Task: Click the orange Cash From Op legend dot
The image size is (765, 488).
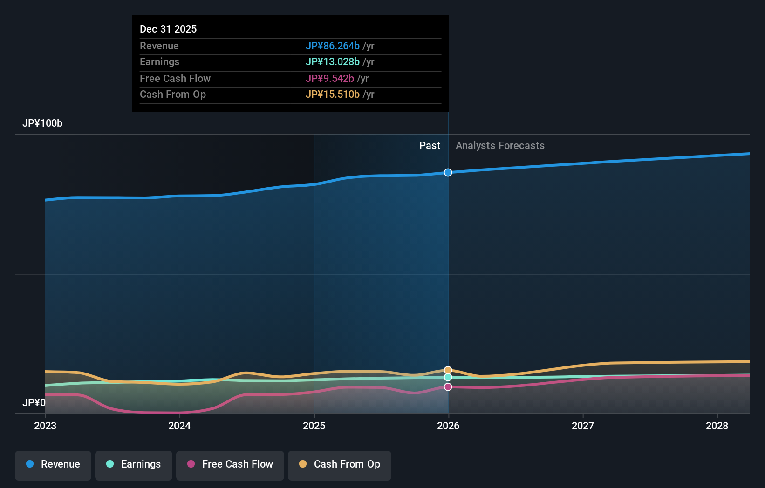Action: coord(302,464)
